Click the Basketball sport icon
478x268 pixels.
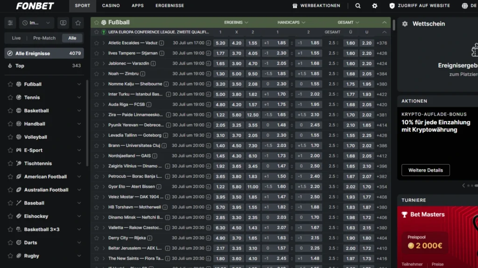pos(19,111)
